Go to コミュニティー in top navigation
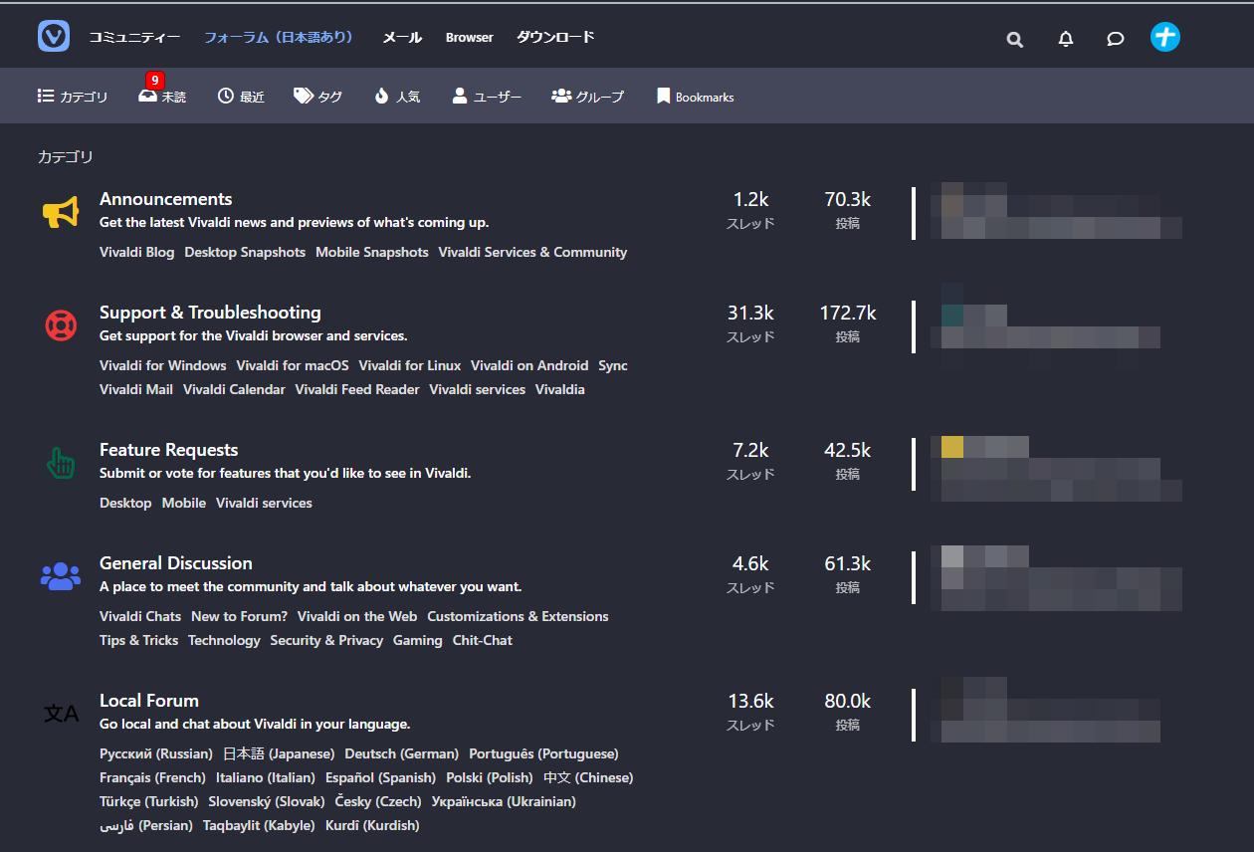Viewport: 1254px width, 852px height. (134, 37)
